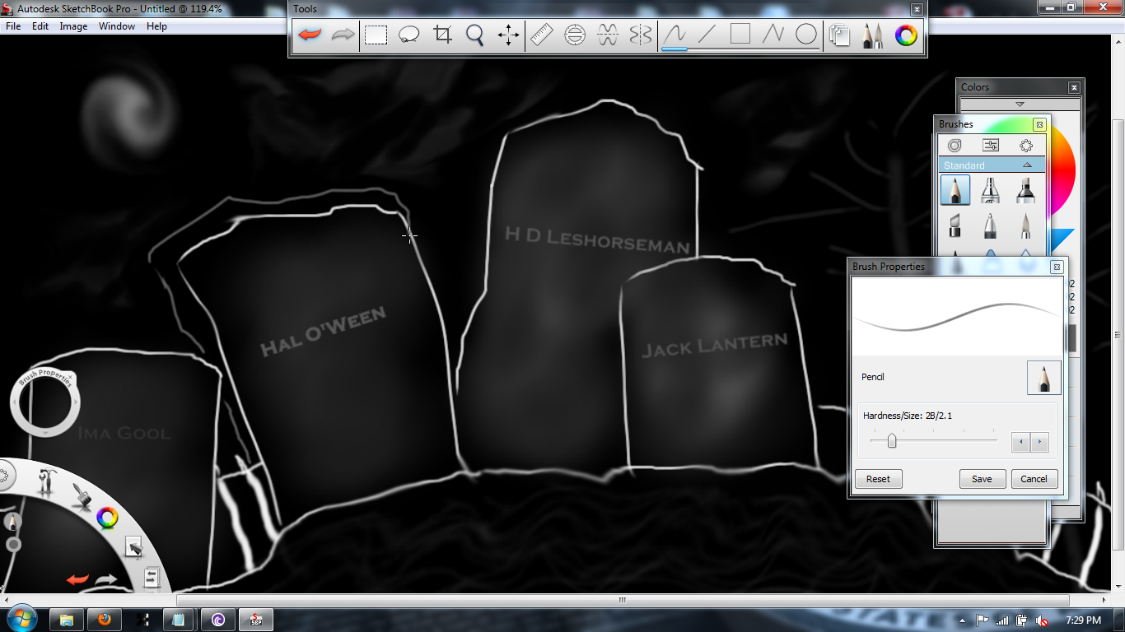Viewport: 1125px width, 632px height.
Task: Open Brush Library icon in Brushes panel
Action: coord(955,145)
